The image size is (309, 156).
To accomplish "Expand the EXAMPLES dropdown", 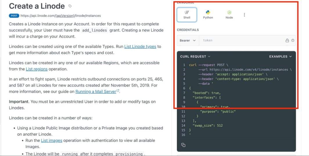I will click(x=280, y=57).
